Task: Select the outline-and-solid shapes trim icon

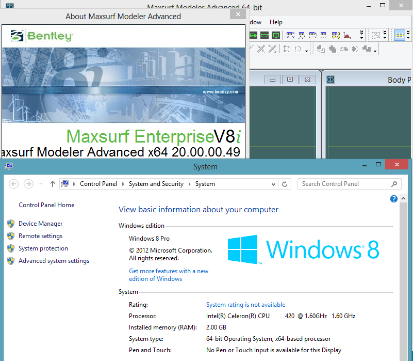Action: [344, 49]
